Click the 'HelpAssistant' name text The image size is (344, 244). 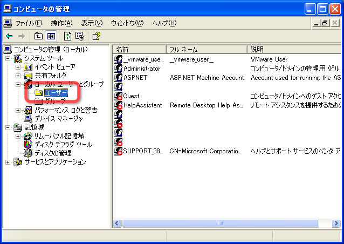point(142,105)
